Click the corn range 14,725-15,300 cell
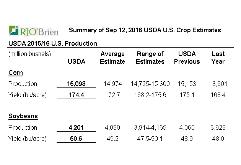 click(150, 84)
